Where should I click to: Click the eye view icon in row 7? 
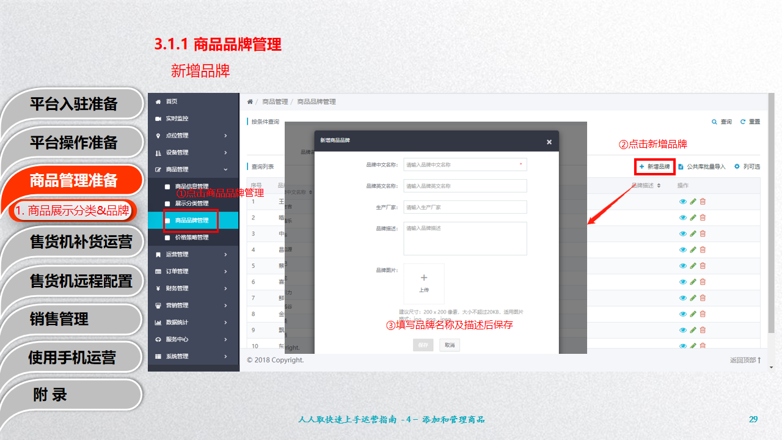coord(683,298)
